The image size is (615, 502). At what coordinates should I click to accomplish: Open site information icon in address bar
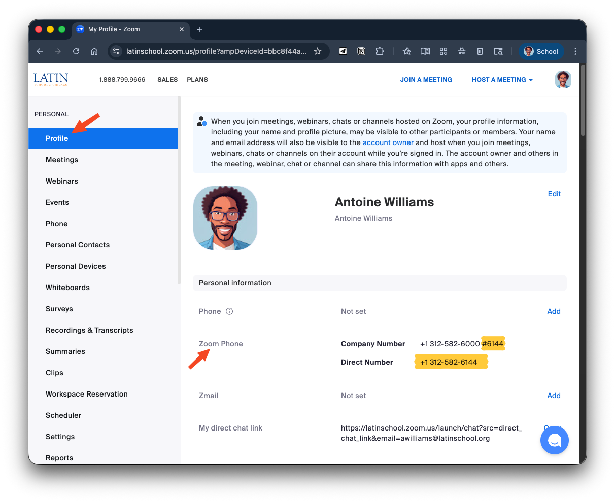(x=116, y=51)
